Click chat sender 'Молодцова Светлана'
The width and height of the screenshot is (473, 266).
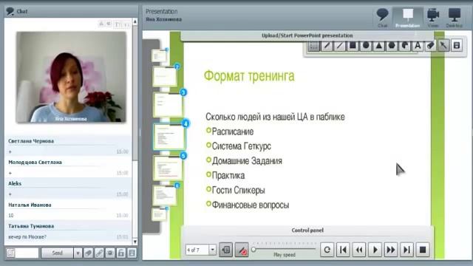click(35, 163)
